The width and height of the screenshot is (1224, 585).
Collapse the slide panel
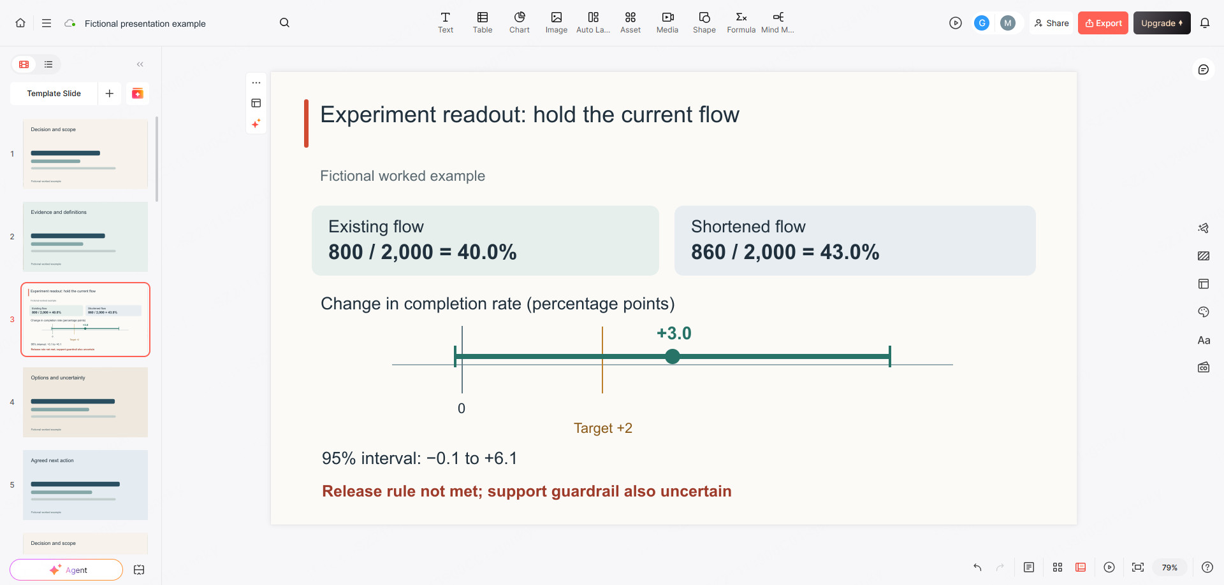pos(140,64)
